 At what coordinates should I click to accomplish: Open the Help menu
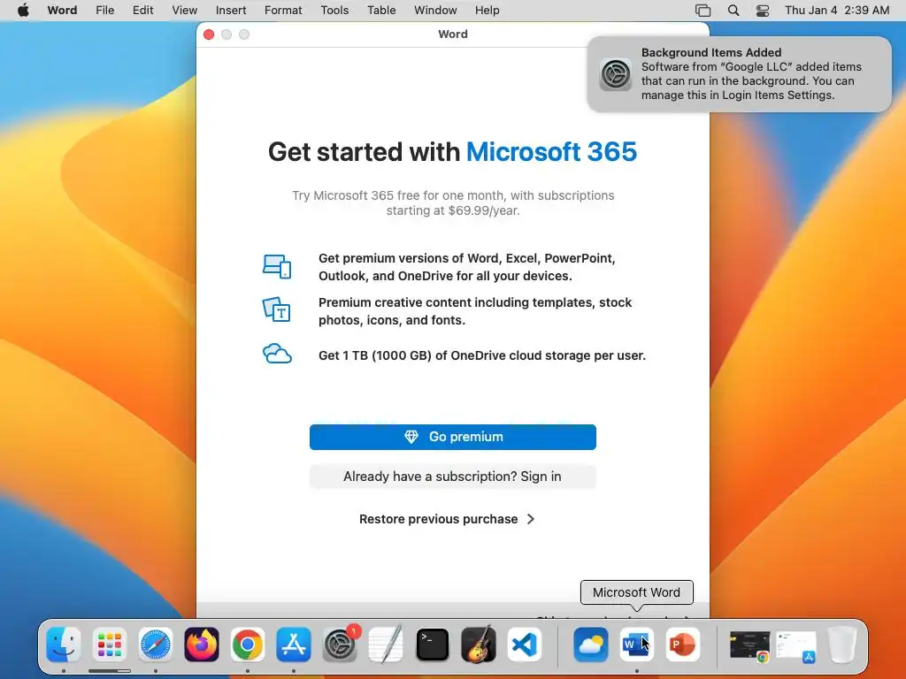(x=488, y=11)
